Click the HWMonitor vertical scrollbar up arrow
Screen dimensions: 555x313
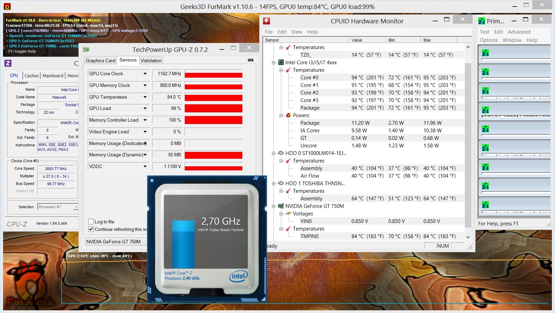468,47
